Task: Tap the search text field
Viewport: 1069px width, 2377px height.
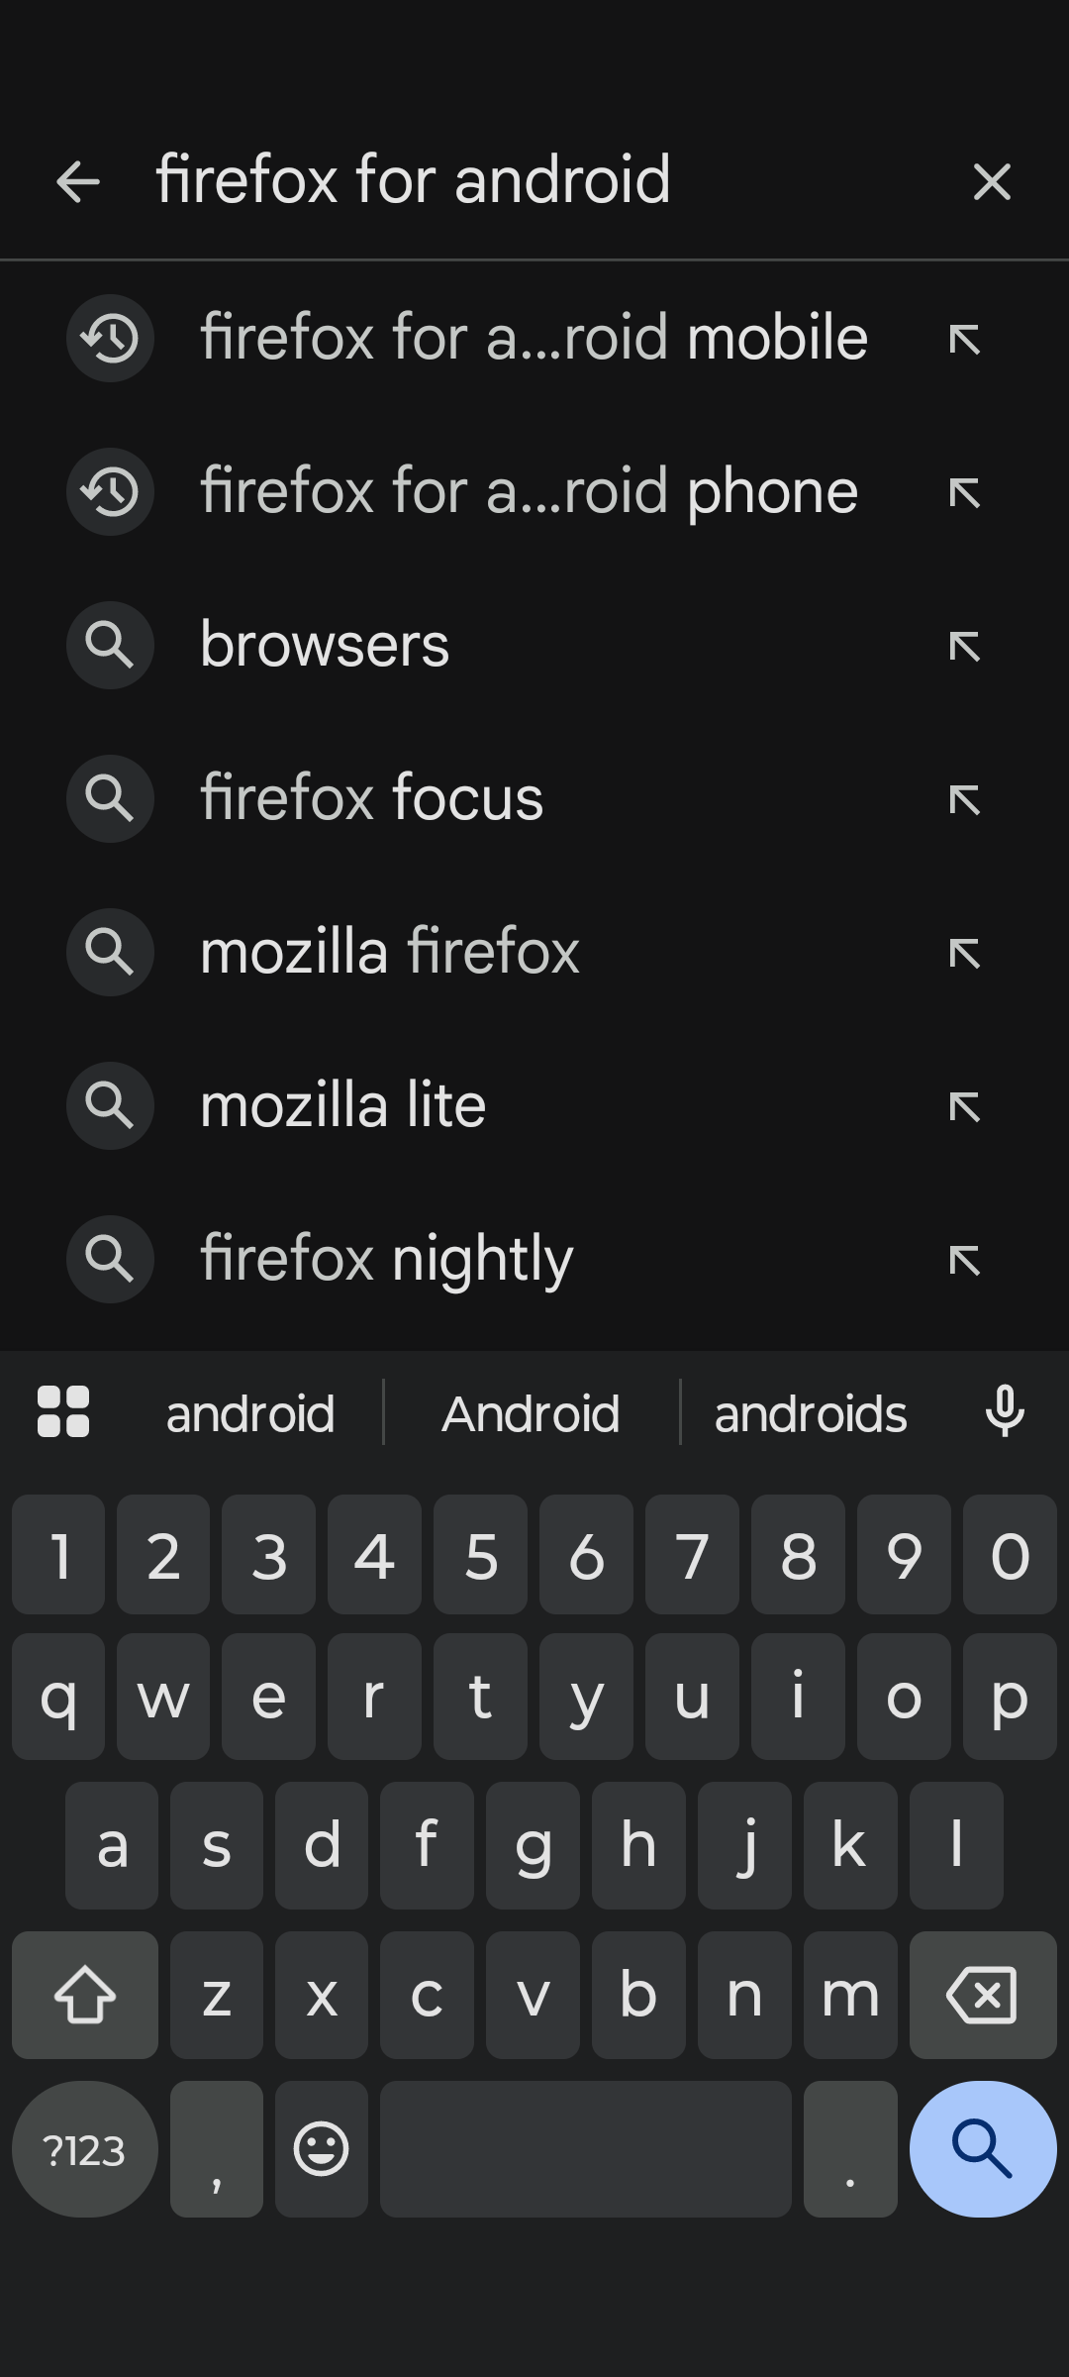Action: click(x=534, y=181)
